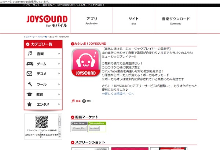Open the 詳しくは特設ページへ link
Screen dimensions: 220x150
click(118, 94)
